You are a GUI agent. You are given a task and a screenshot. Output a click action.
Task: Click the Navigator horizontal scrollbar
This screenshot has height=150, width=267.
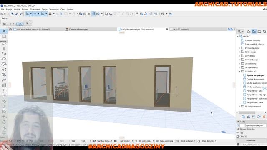[247, 112]
